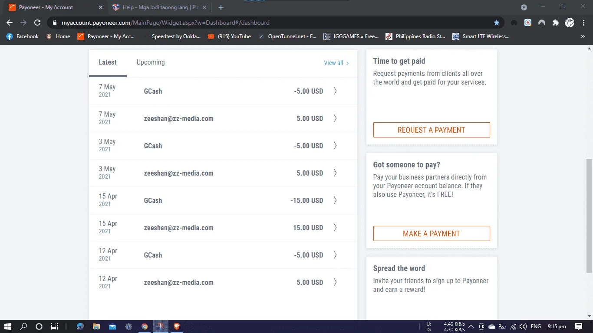
Task: Switch to the Latest transactions tab
Action: tap(108, 62)
